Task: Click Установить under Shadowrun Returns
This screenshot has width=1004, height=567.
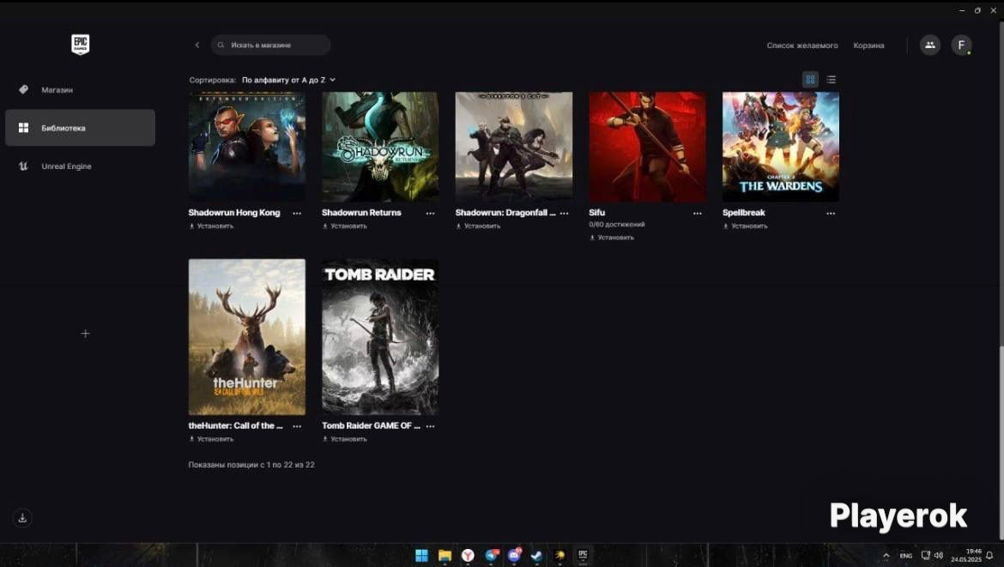Action: pyautogui.click(x=344, y=226)
